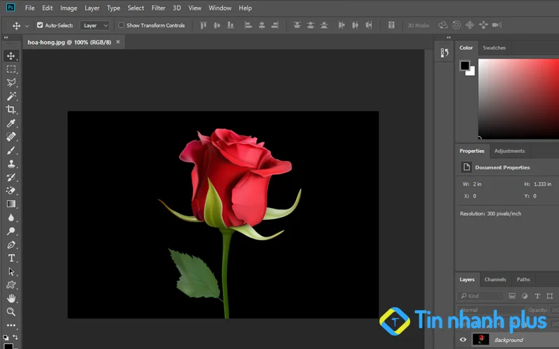Select the Zoom tool
Image resolution: width=559 pixels, height=349 pixels.
(11, 312)
